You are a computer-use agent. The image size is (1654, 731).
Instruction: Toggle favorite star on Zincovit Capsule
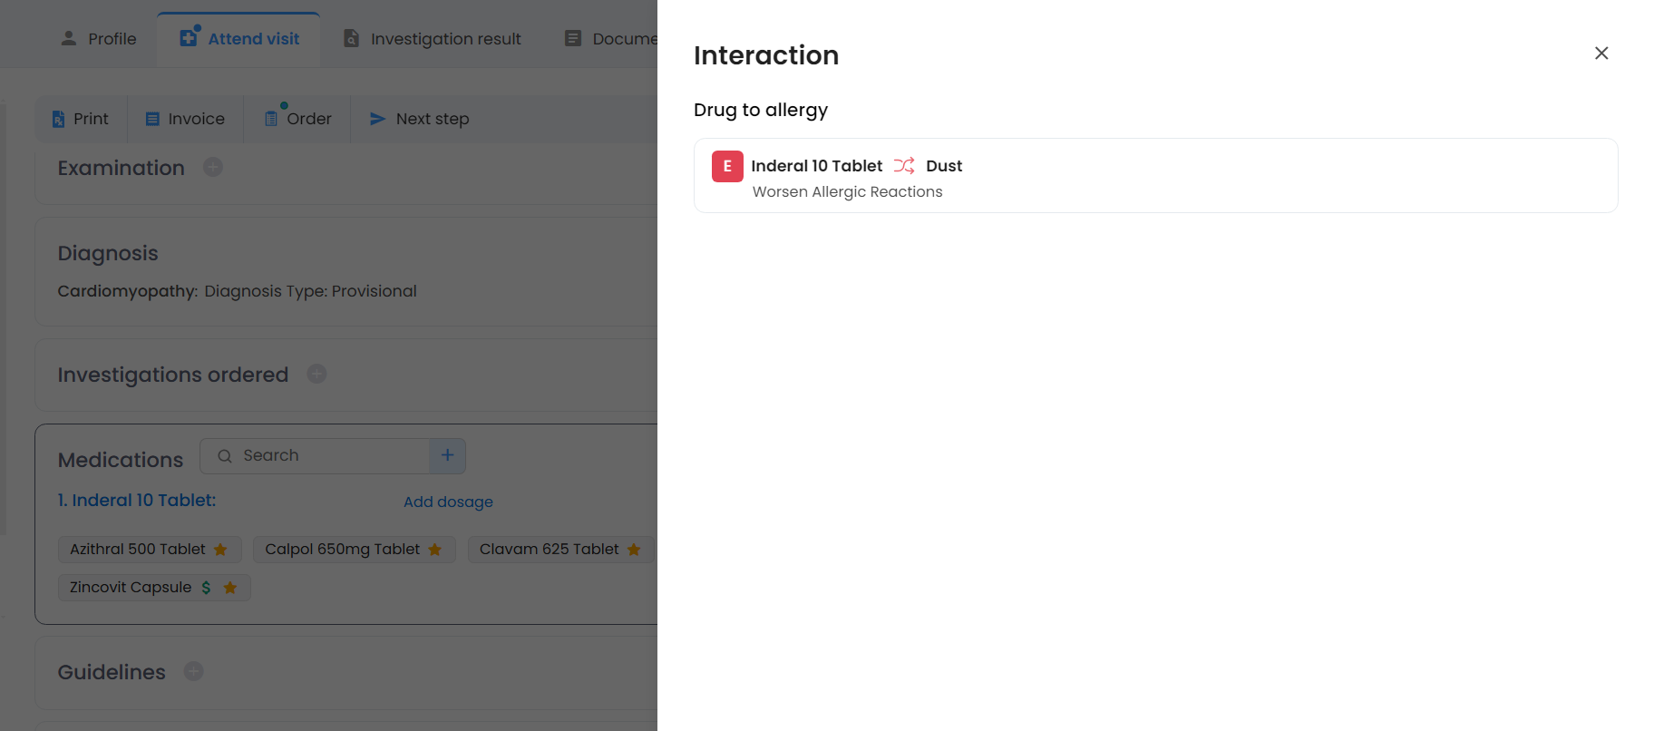[230, 588]
